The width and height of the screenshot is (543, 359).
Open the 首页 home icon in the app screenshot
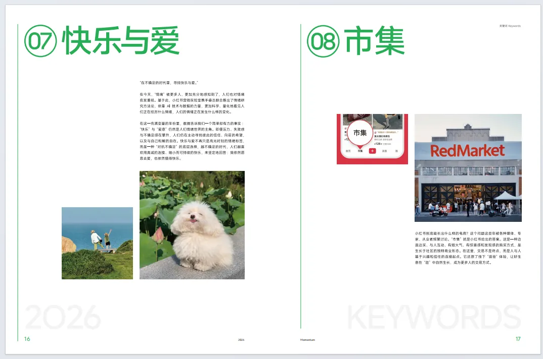click(x=348, y=151)
